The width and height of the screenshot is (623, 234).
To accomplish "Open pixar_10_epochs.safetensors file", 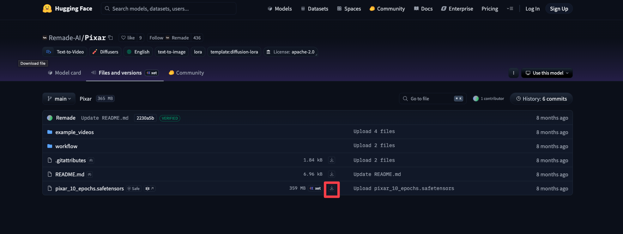I will pos(90,188).
